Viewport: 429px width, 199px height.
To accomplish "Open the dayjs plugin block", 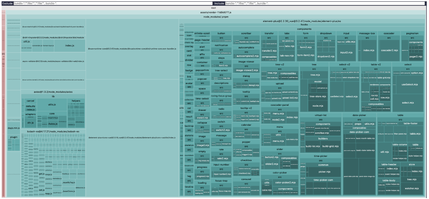I will (13, 137).
